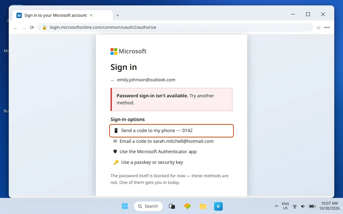Go back using the browser back arrow
The height and width of the screenshot is (214, 343).
16,28
